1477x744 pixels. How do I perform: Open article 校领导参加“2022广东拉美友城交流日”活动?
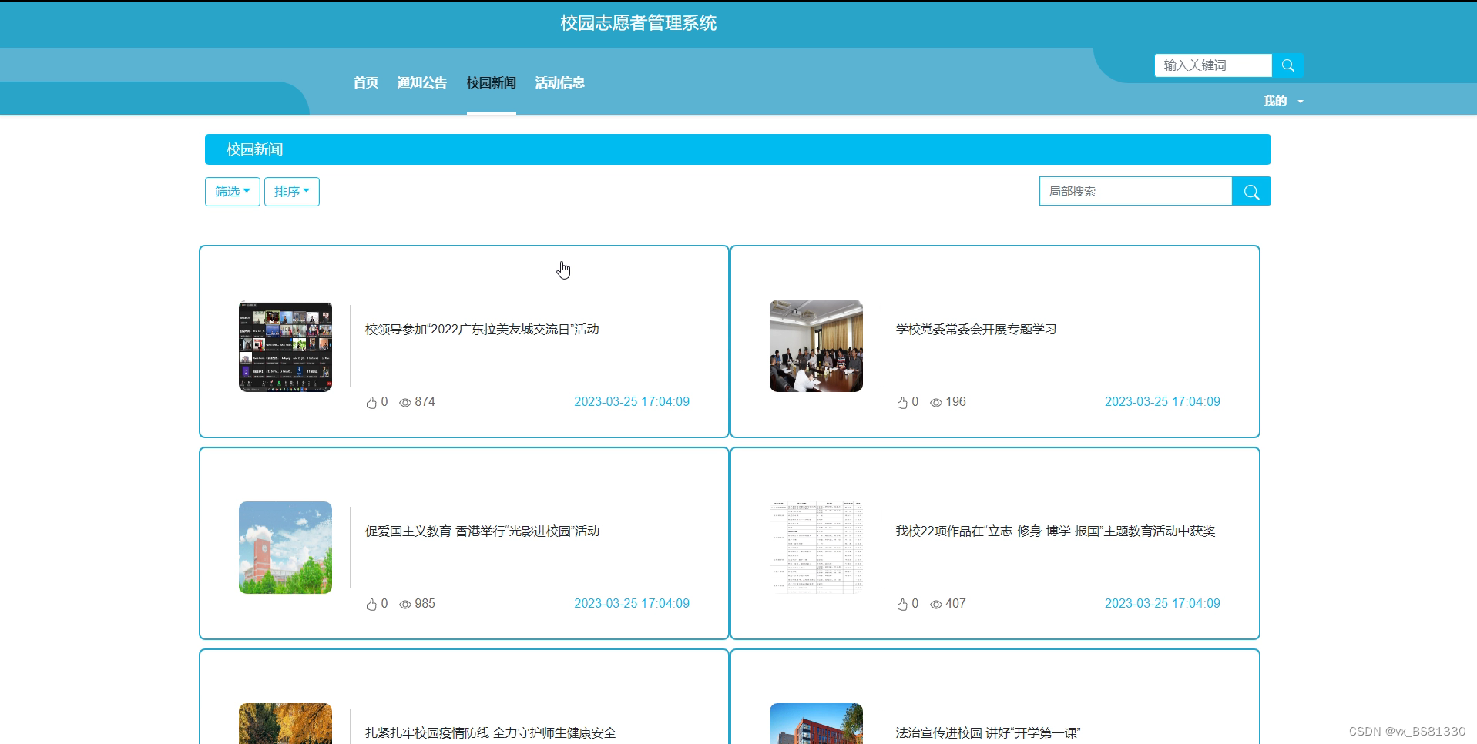tap(482, 330)
